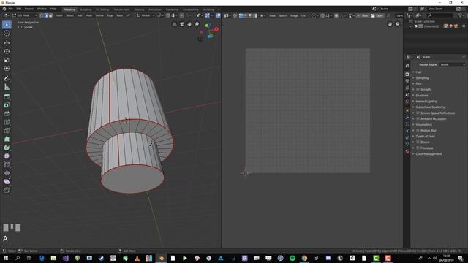Select the Transform tool

tap(7, 69)
